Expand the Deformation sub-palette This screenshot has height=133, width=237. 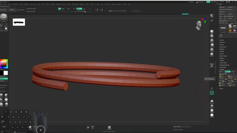click(223, 47)
